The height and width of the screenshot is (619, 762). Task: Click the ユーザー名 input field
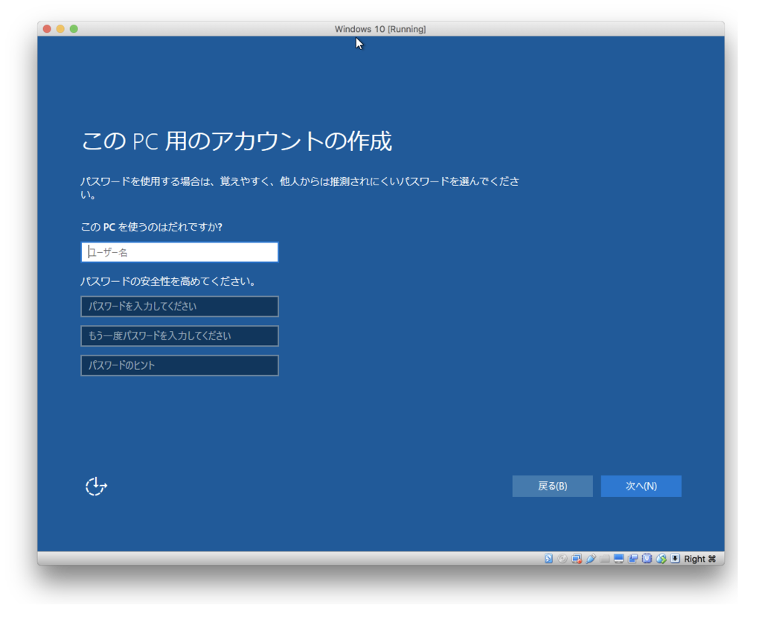click(179, 251)
